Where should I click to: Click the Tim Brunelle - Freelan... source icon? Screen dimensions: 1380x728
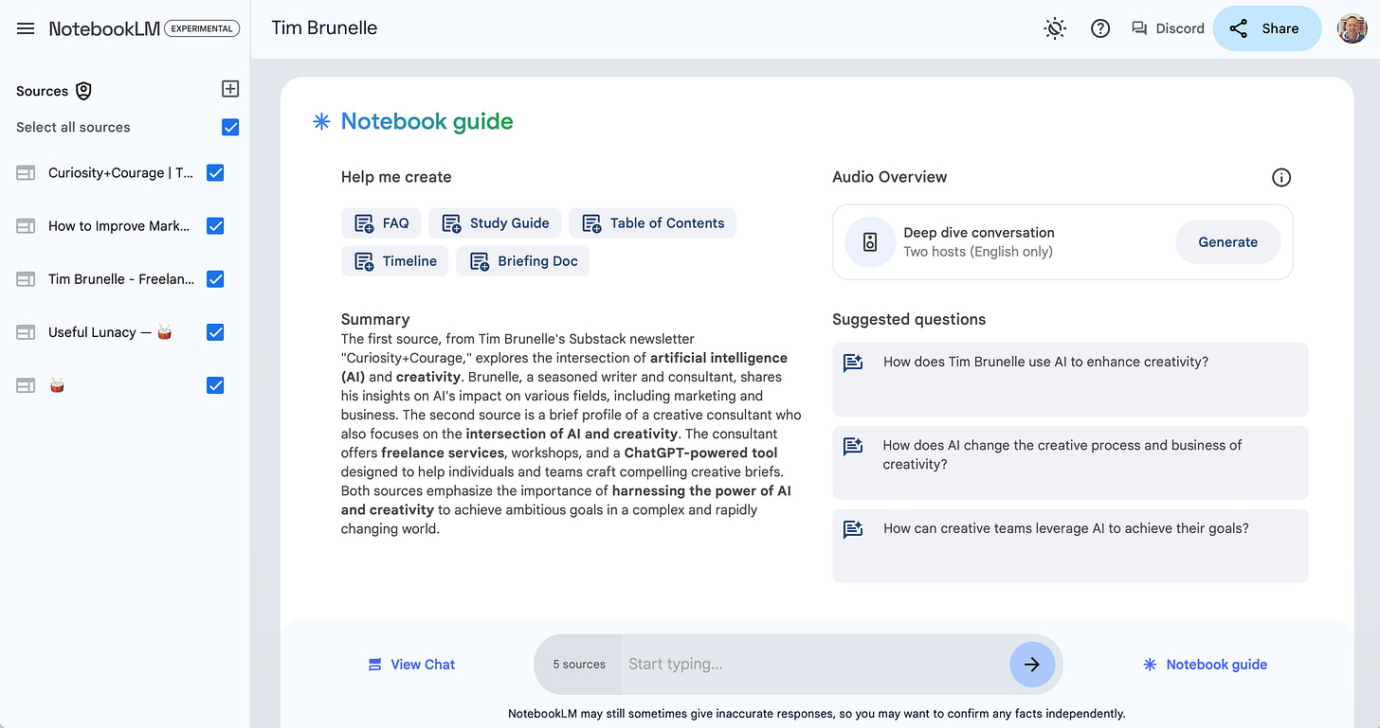point(26,279)
